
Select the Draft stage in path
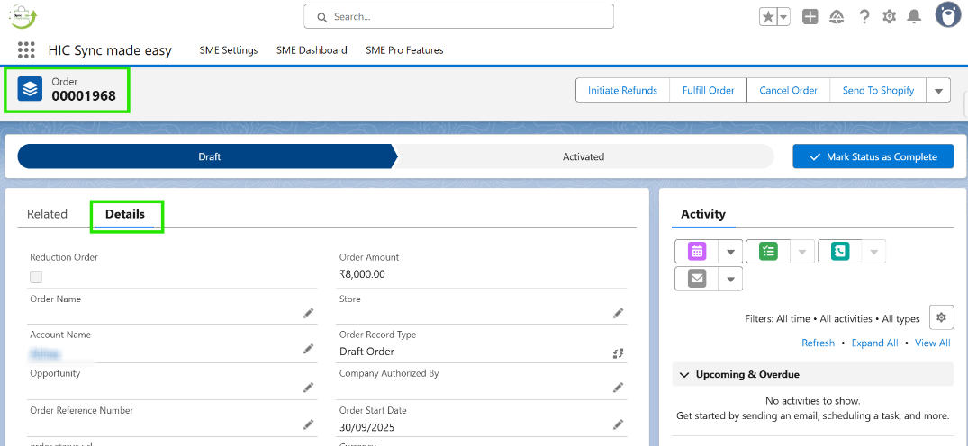[209, 156]
